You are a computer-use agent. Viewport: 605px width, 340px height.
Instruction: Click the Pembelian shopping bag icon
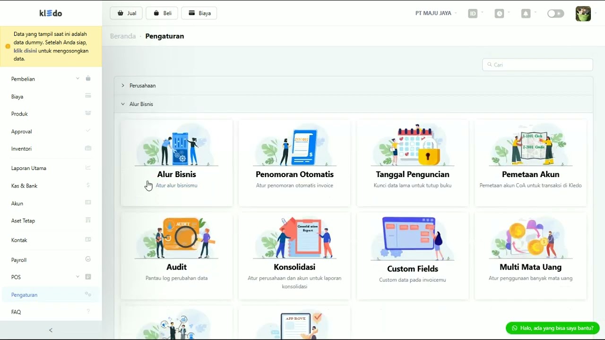click(x=88, y=78)
